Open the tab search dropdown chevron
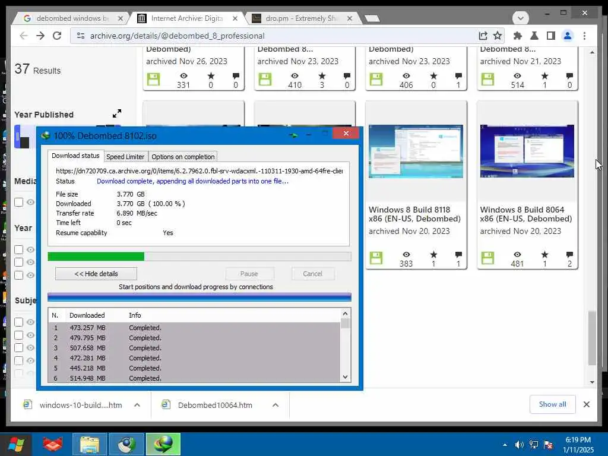Screen dimensions: 608x456 coord(520,18)
